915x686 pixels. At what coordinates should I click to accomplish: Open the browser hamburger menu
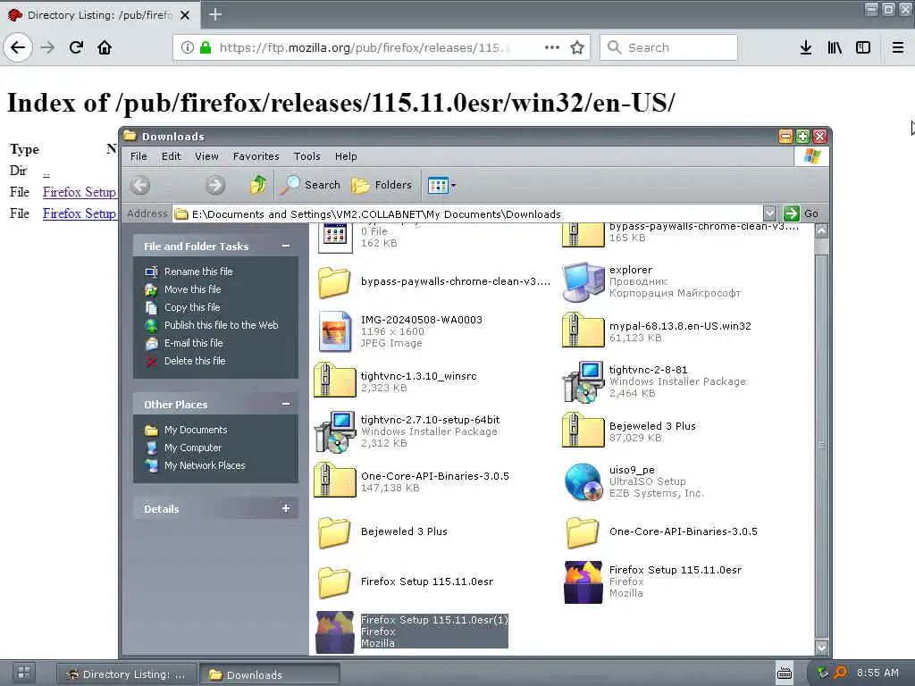pyautogui.click(x=898, y=47)
